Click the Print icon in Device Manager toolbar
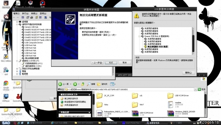Viewport: 221px width, 125px height. tap(31, 18)
